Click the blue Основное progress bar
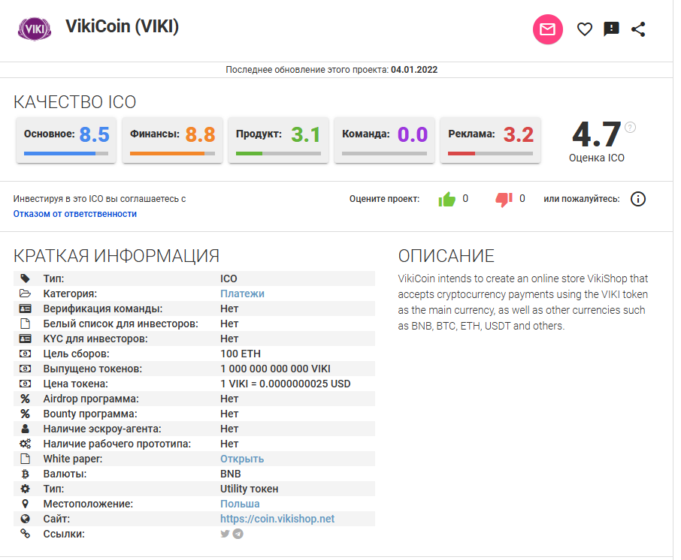The width and height of the screenshot is (681, 560). tap(66, 153)
